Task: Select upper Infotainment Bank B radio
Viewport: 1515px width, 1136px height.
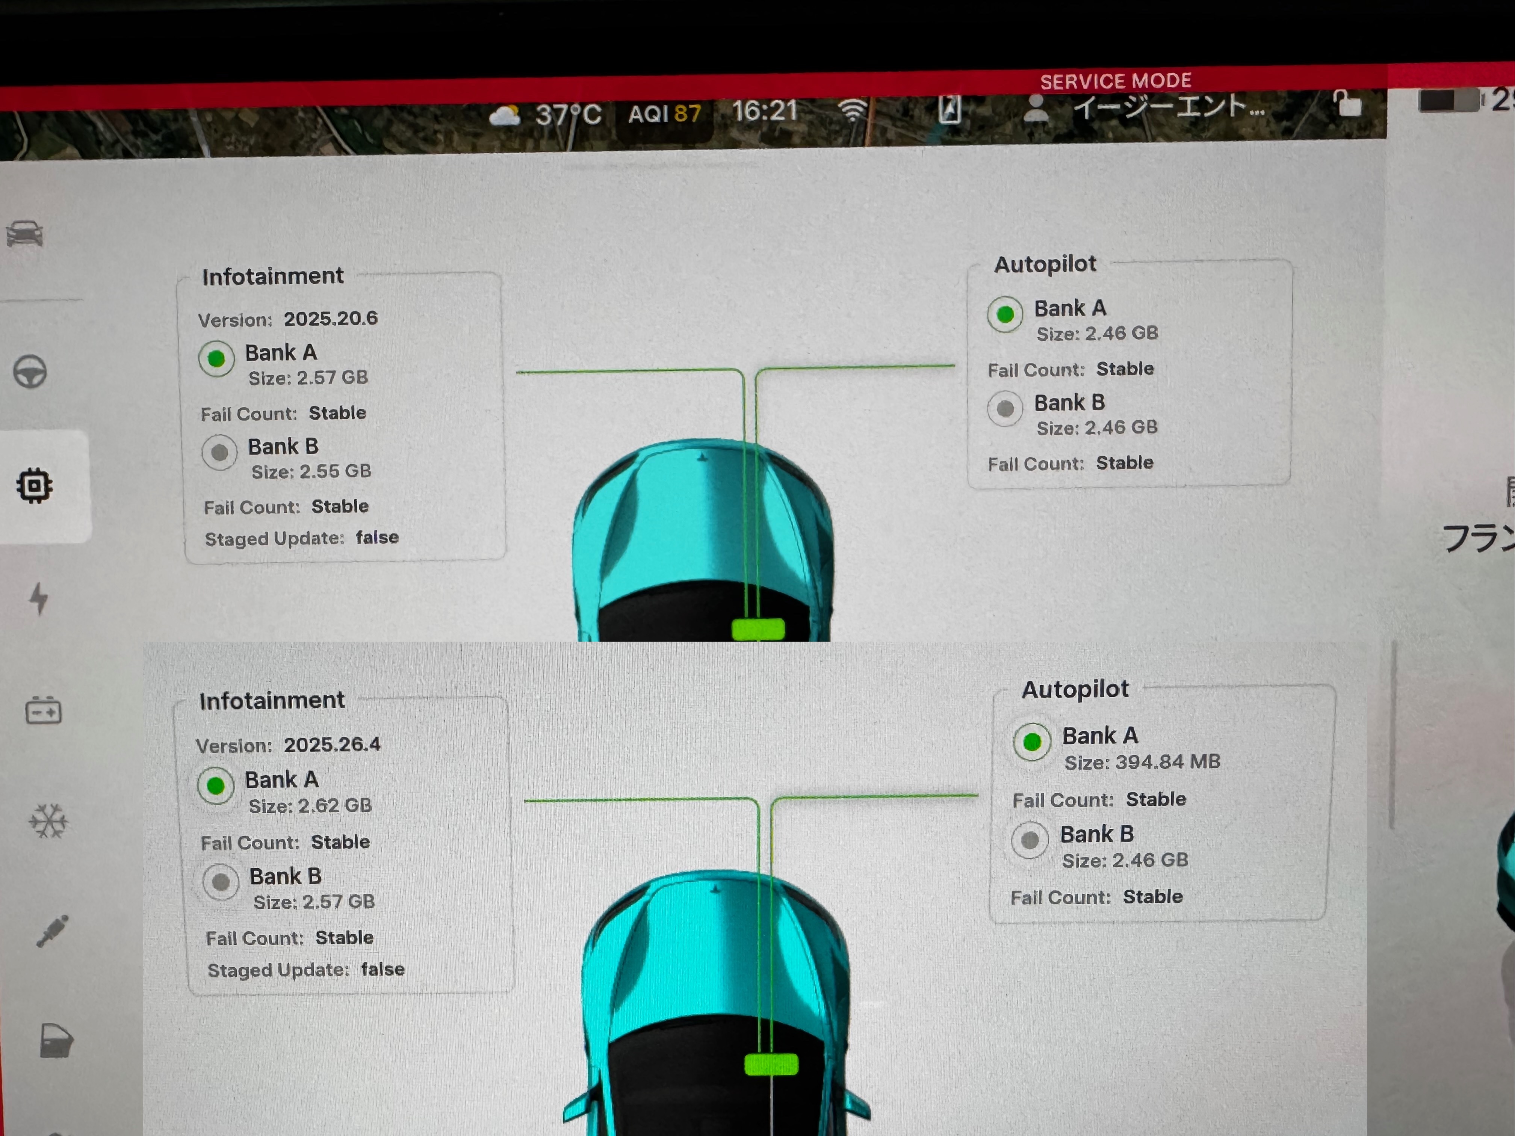Action: click(219, 453)
